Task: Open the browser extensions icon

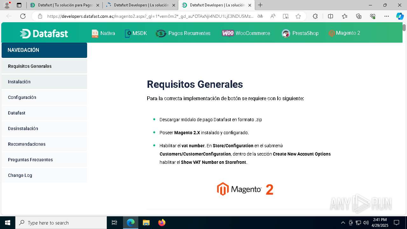Action: 315,16
